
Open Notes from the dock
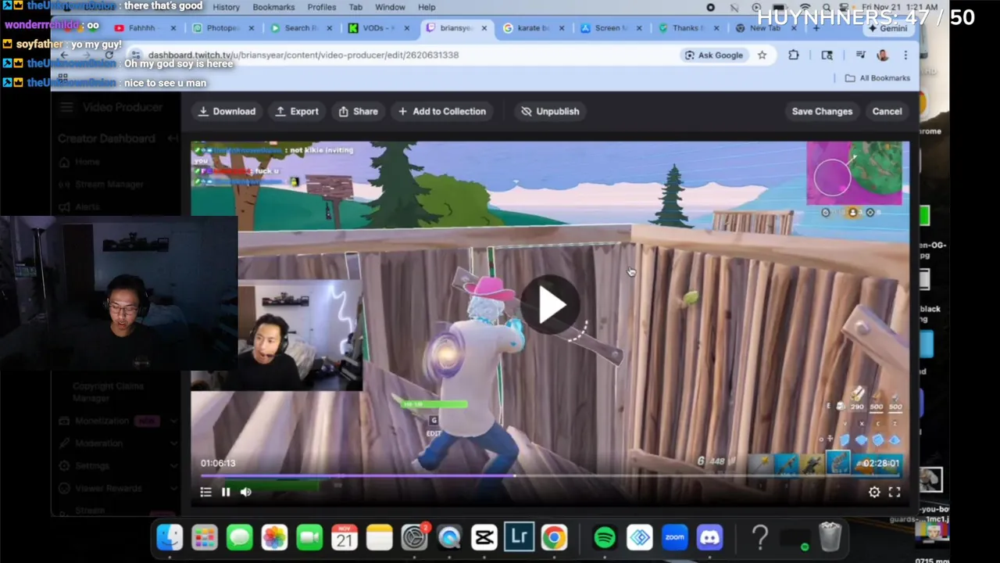click(x=379, y=537)
